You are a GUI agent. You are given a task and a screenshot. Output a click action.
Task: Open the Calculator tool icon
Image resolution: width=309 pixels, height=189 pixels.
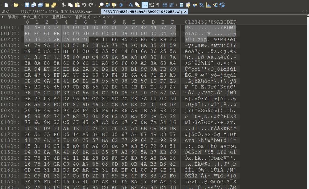click(x=181, y=5)
